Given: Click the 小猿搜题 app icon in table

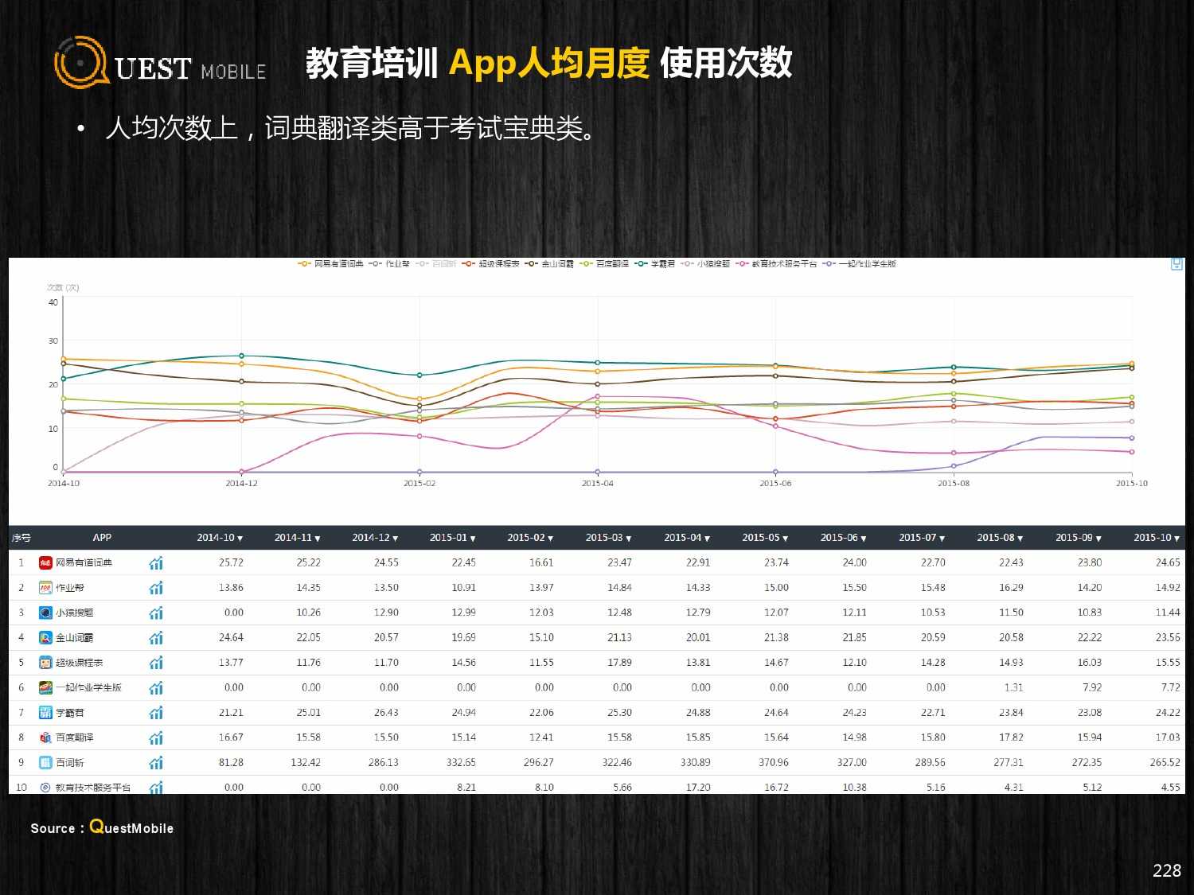Looking at the screenshot, I should coord(45,613).
